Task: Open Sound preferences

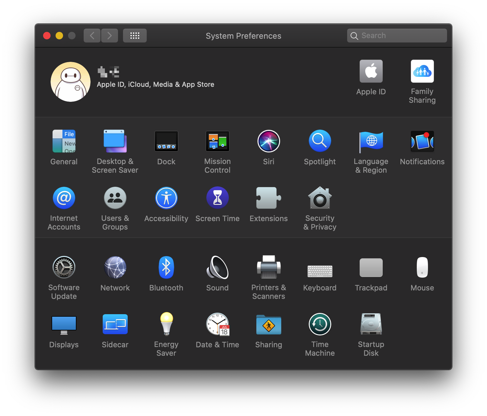Action: click(218, 267)
